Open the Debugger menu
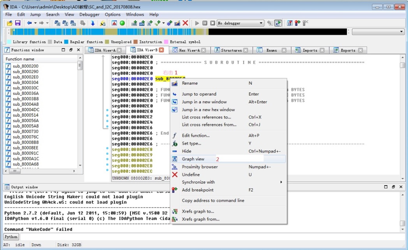 point(89,14)
